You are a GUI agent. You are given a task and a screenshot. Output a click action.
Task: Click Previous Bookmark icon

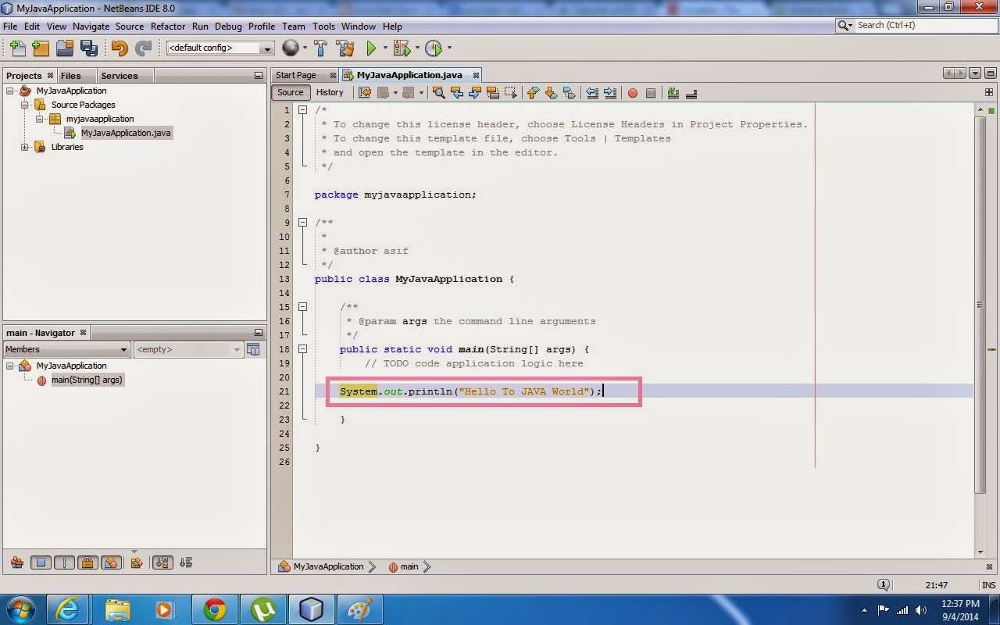(x=533, y=93)
